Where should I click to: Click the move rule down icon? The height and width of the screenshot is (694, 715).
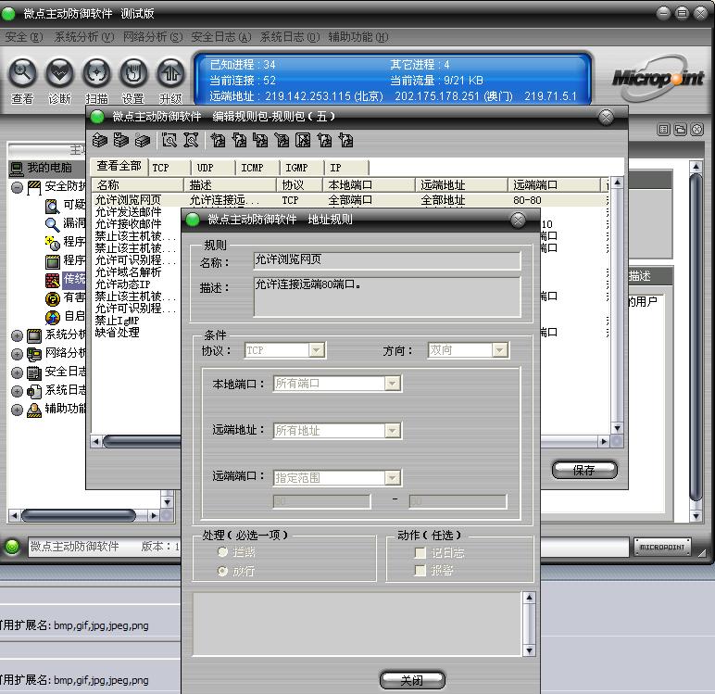[345, 140]
